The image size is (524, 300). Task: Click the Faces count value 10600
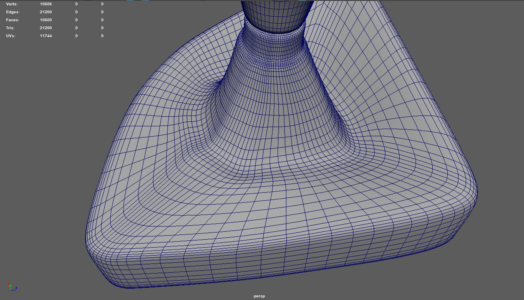[x=46, y=20]
